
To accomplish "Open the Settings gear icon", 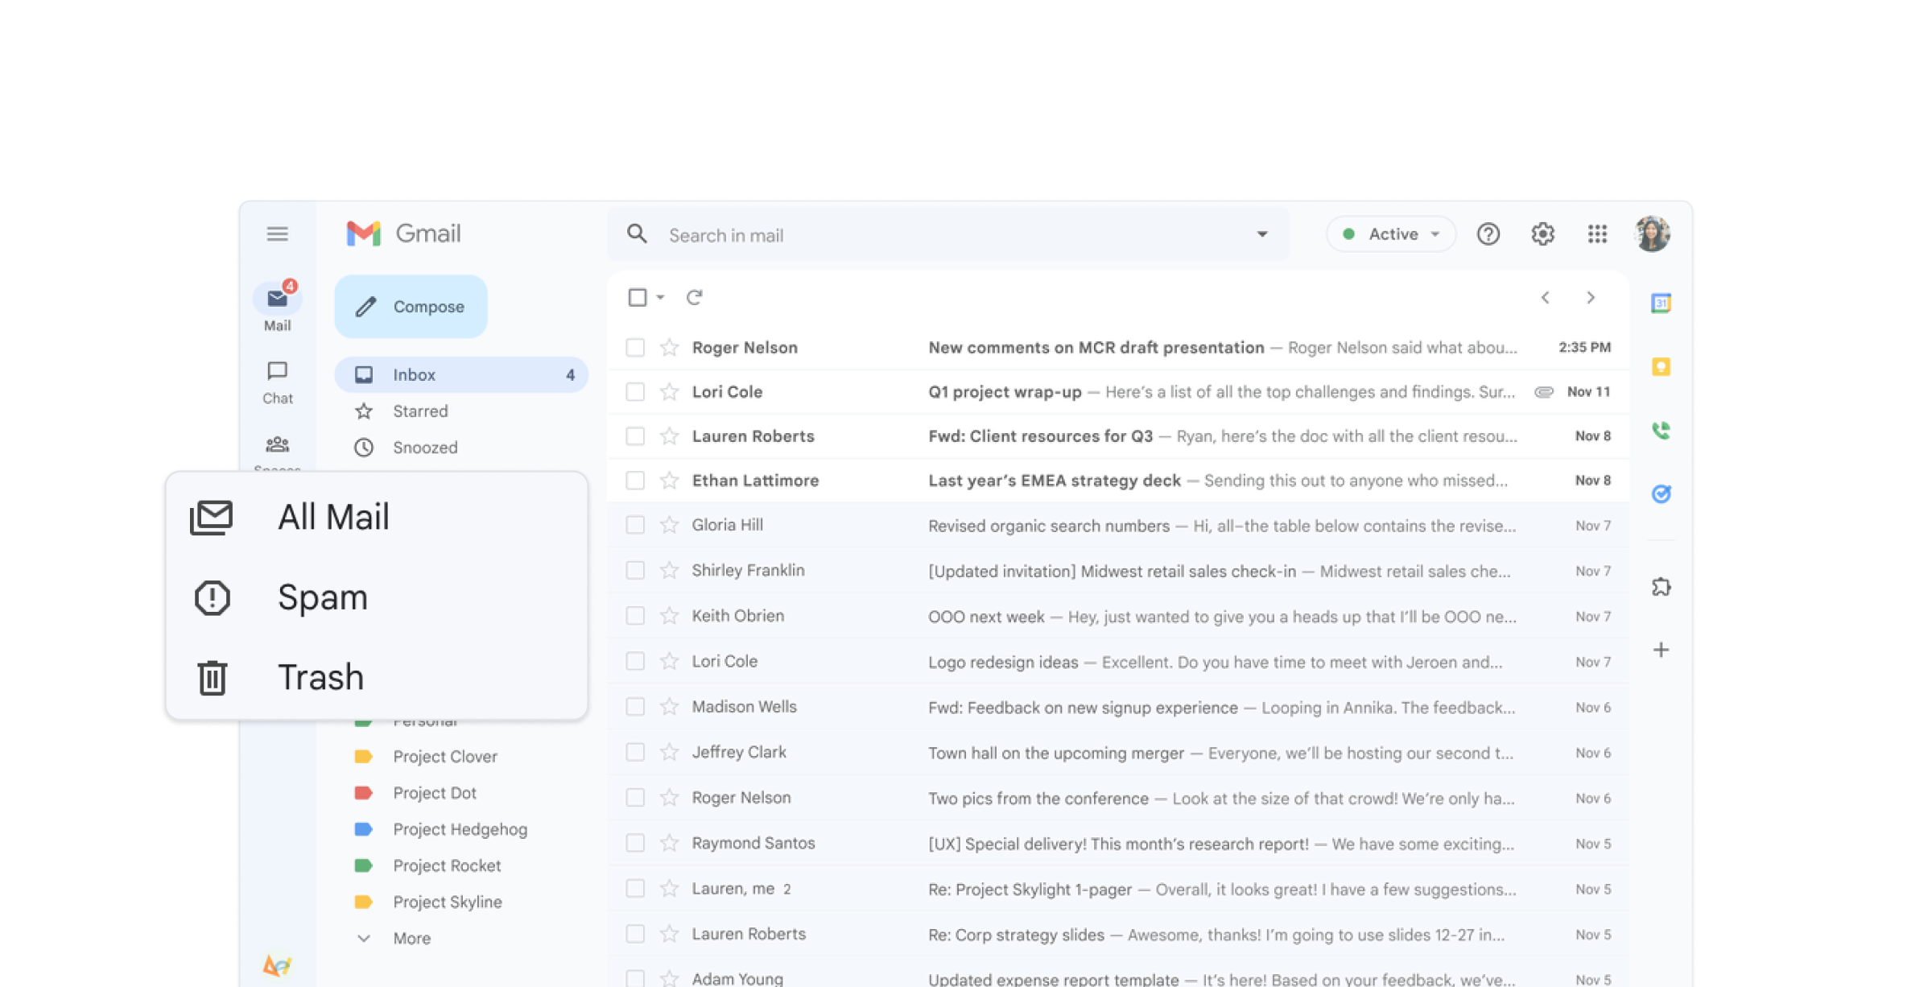I will coord(1542,234).
